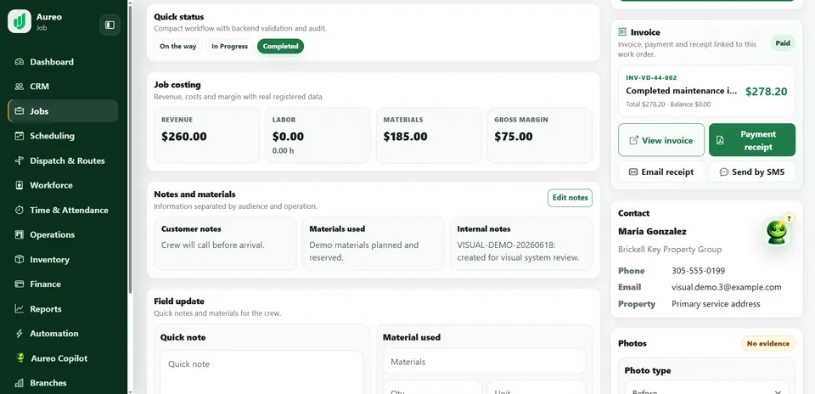
Task: Navigate to Inventory
Action: click(x=63, y=259)
